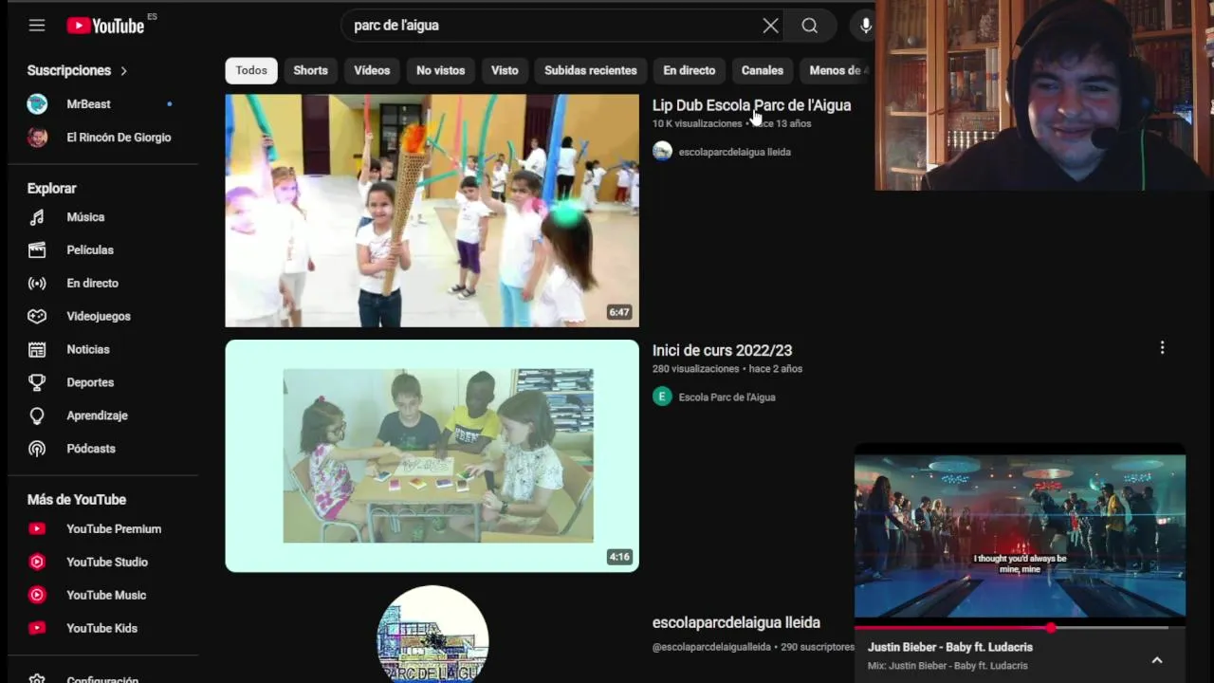Expand the miniplayer with chevron arrow
1214x683 pixels.
coord(1156,660)
